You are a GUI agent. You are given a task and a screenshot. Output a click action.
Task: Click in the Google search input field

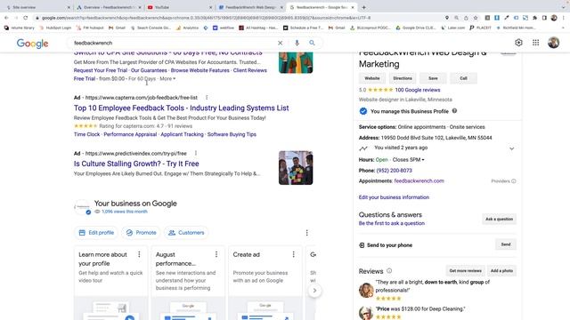coord(175,43)
